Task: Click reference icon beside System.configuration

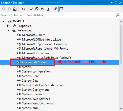Action: coord(19,71)
